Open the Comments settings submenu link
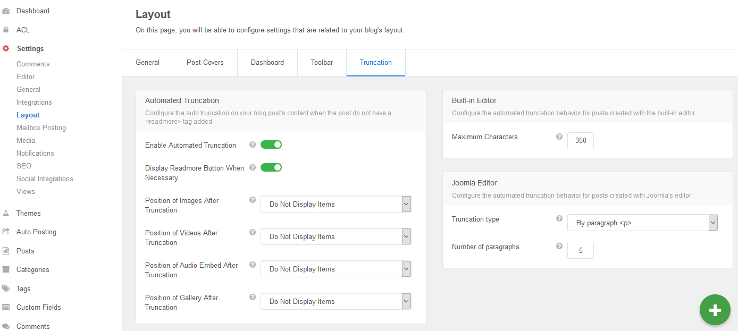 tap(33, 64)
